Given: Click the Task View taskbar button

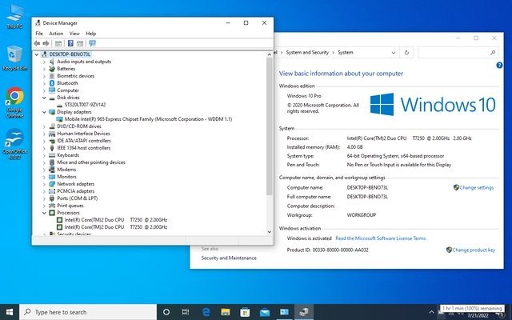Looking at the screenshot, I should pyautogui.click(x=186, y=311).
